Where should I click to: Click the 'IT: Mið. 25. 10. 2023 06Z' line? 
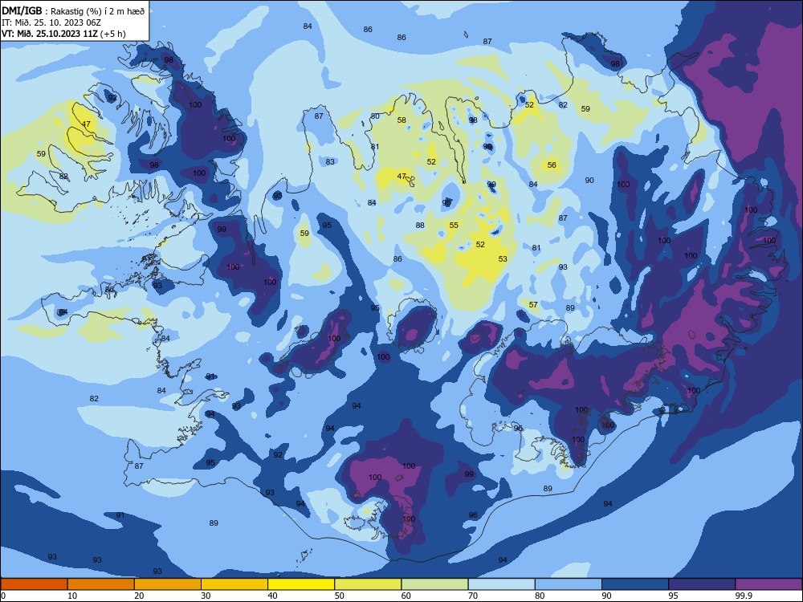coord(51,22)
